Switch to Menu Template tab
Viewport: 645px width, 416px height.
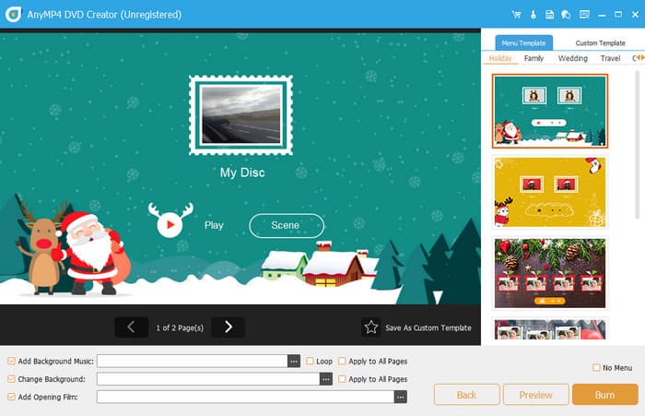(523, 42)
